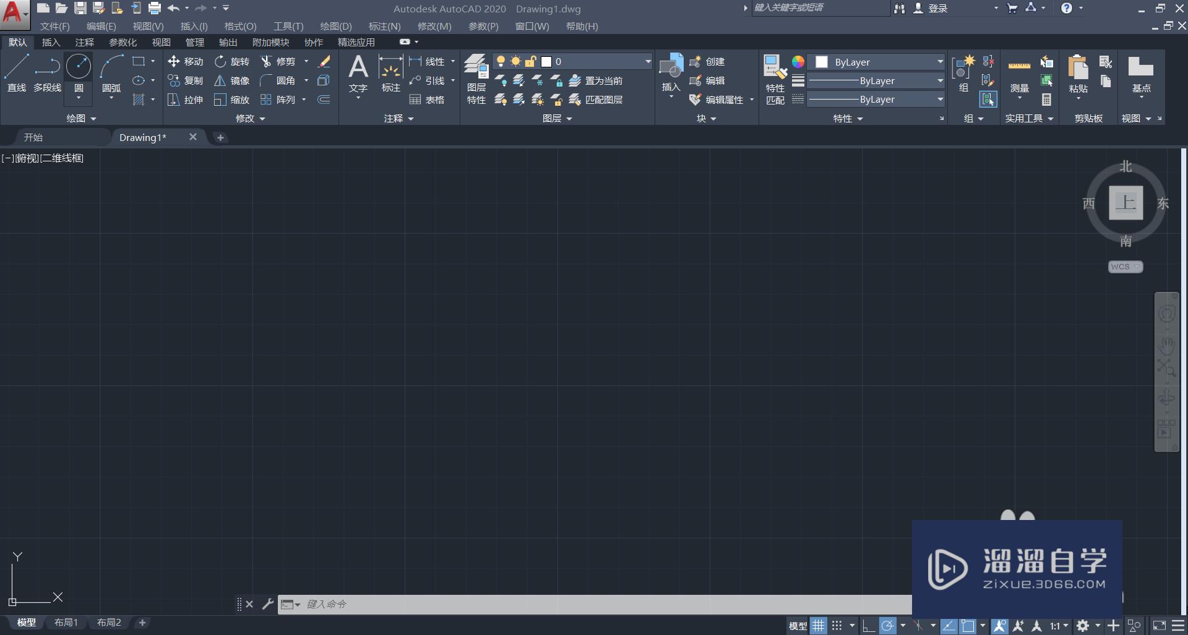Viewport: 1188px width, 635px height.
Task: Toggle object snap tracking in status bar
Action: tap(949, 626)
